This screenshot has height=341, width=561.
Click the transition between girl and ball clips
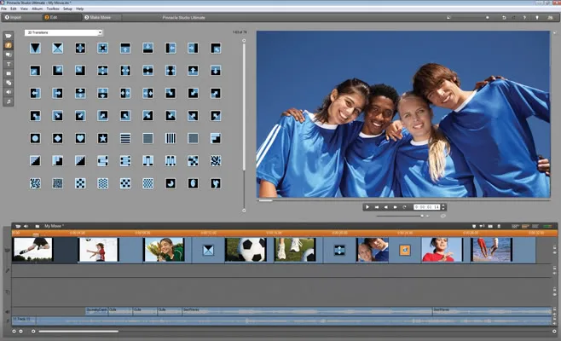pyautogui.click(x=207, y=250)
